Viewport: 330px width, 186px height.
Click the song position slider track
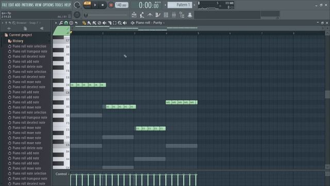107,15
